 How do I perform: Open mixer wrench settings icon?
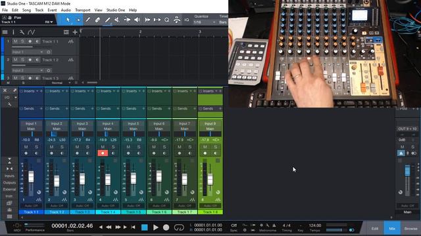click(x=9, y=104)
